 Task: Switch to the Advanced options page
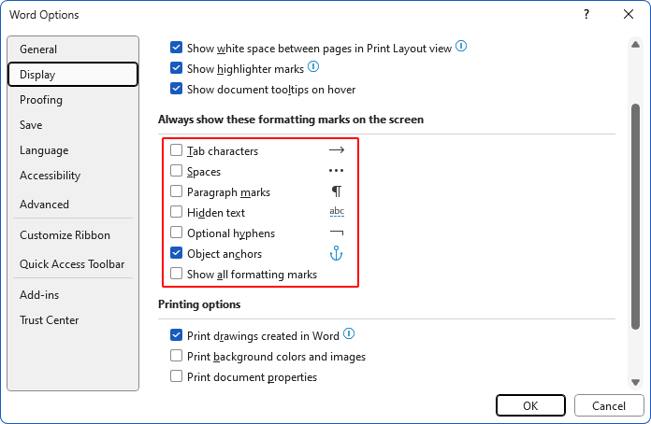coord(44,204)
